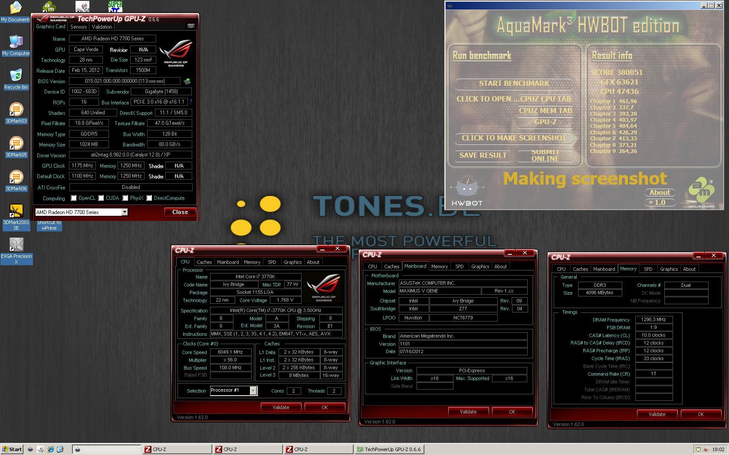
Task: Click the AquaMark3 logo in benchmark window
Action: point(701,192)
